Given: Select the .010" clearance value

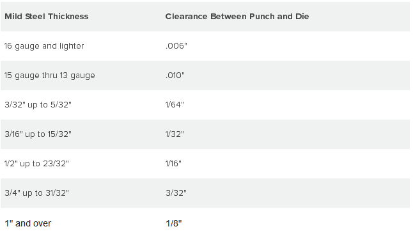Looking at the screenshot, I should (175, 75).
